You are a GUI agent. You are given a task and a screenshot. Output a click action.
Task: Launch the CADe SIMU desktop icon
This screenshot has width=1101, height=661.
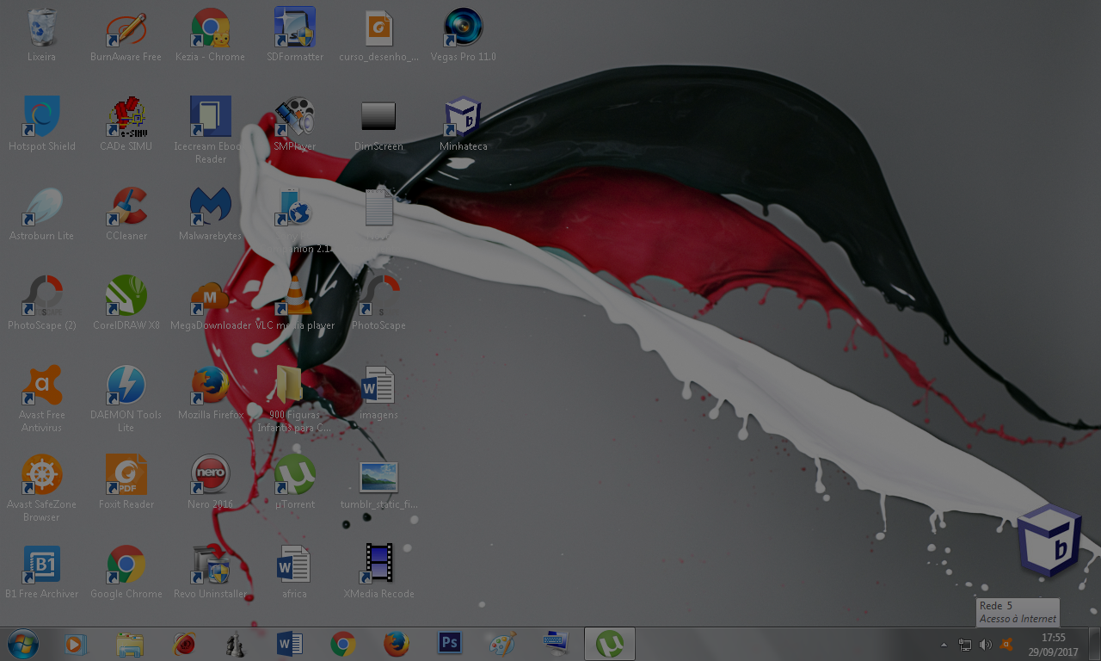pyautogui.click(x=126, y=124)
